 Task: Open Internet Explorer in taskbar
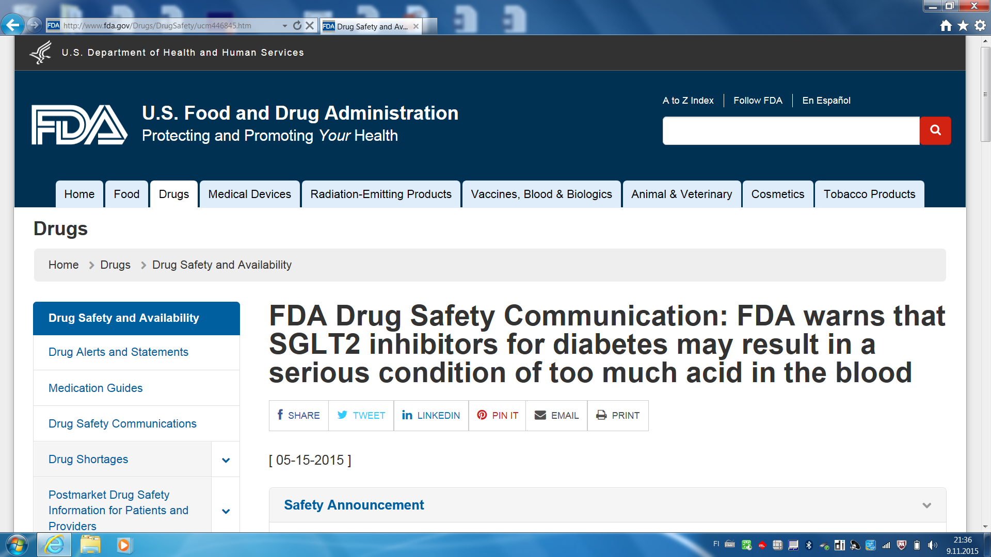coord(54,545)
